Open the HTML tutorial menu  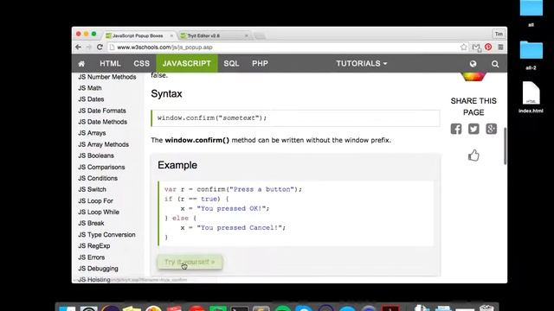tap(110, 63)
